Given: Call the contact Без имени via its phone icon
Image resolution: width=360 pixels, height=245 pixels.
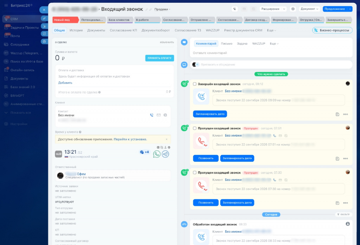Looking at the screenshot, I should click(x=152, y=115).
